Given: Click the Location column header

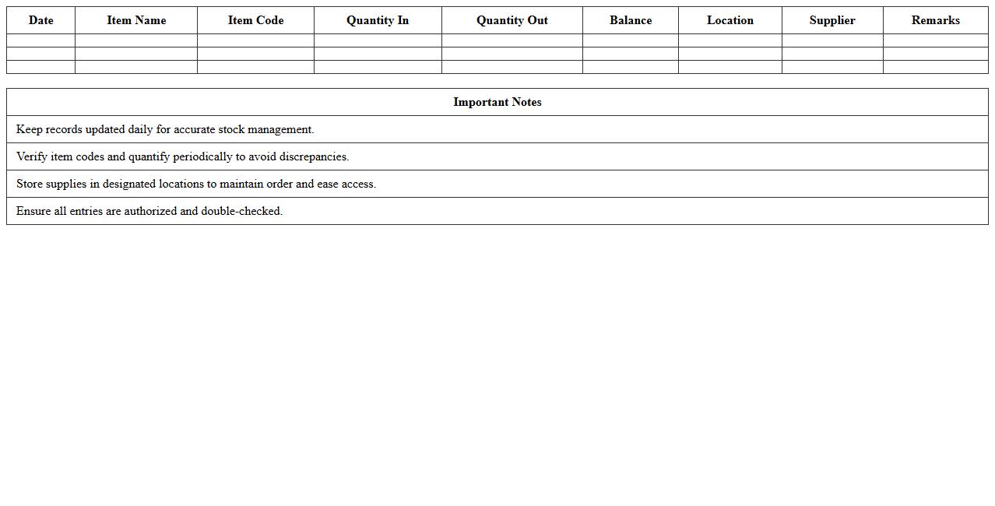Looking at the screenshot, I should click(730, 20).
